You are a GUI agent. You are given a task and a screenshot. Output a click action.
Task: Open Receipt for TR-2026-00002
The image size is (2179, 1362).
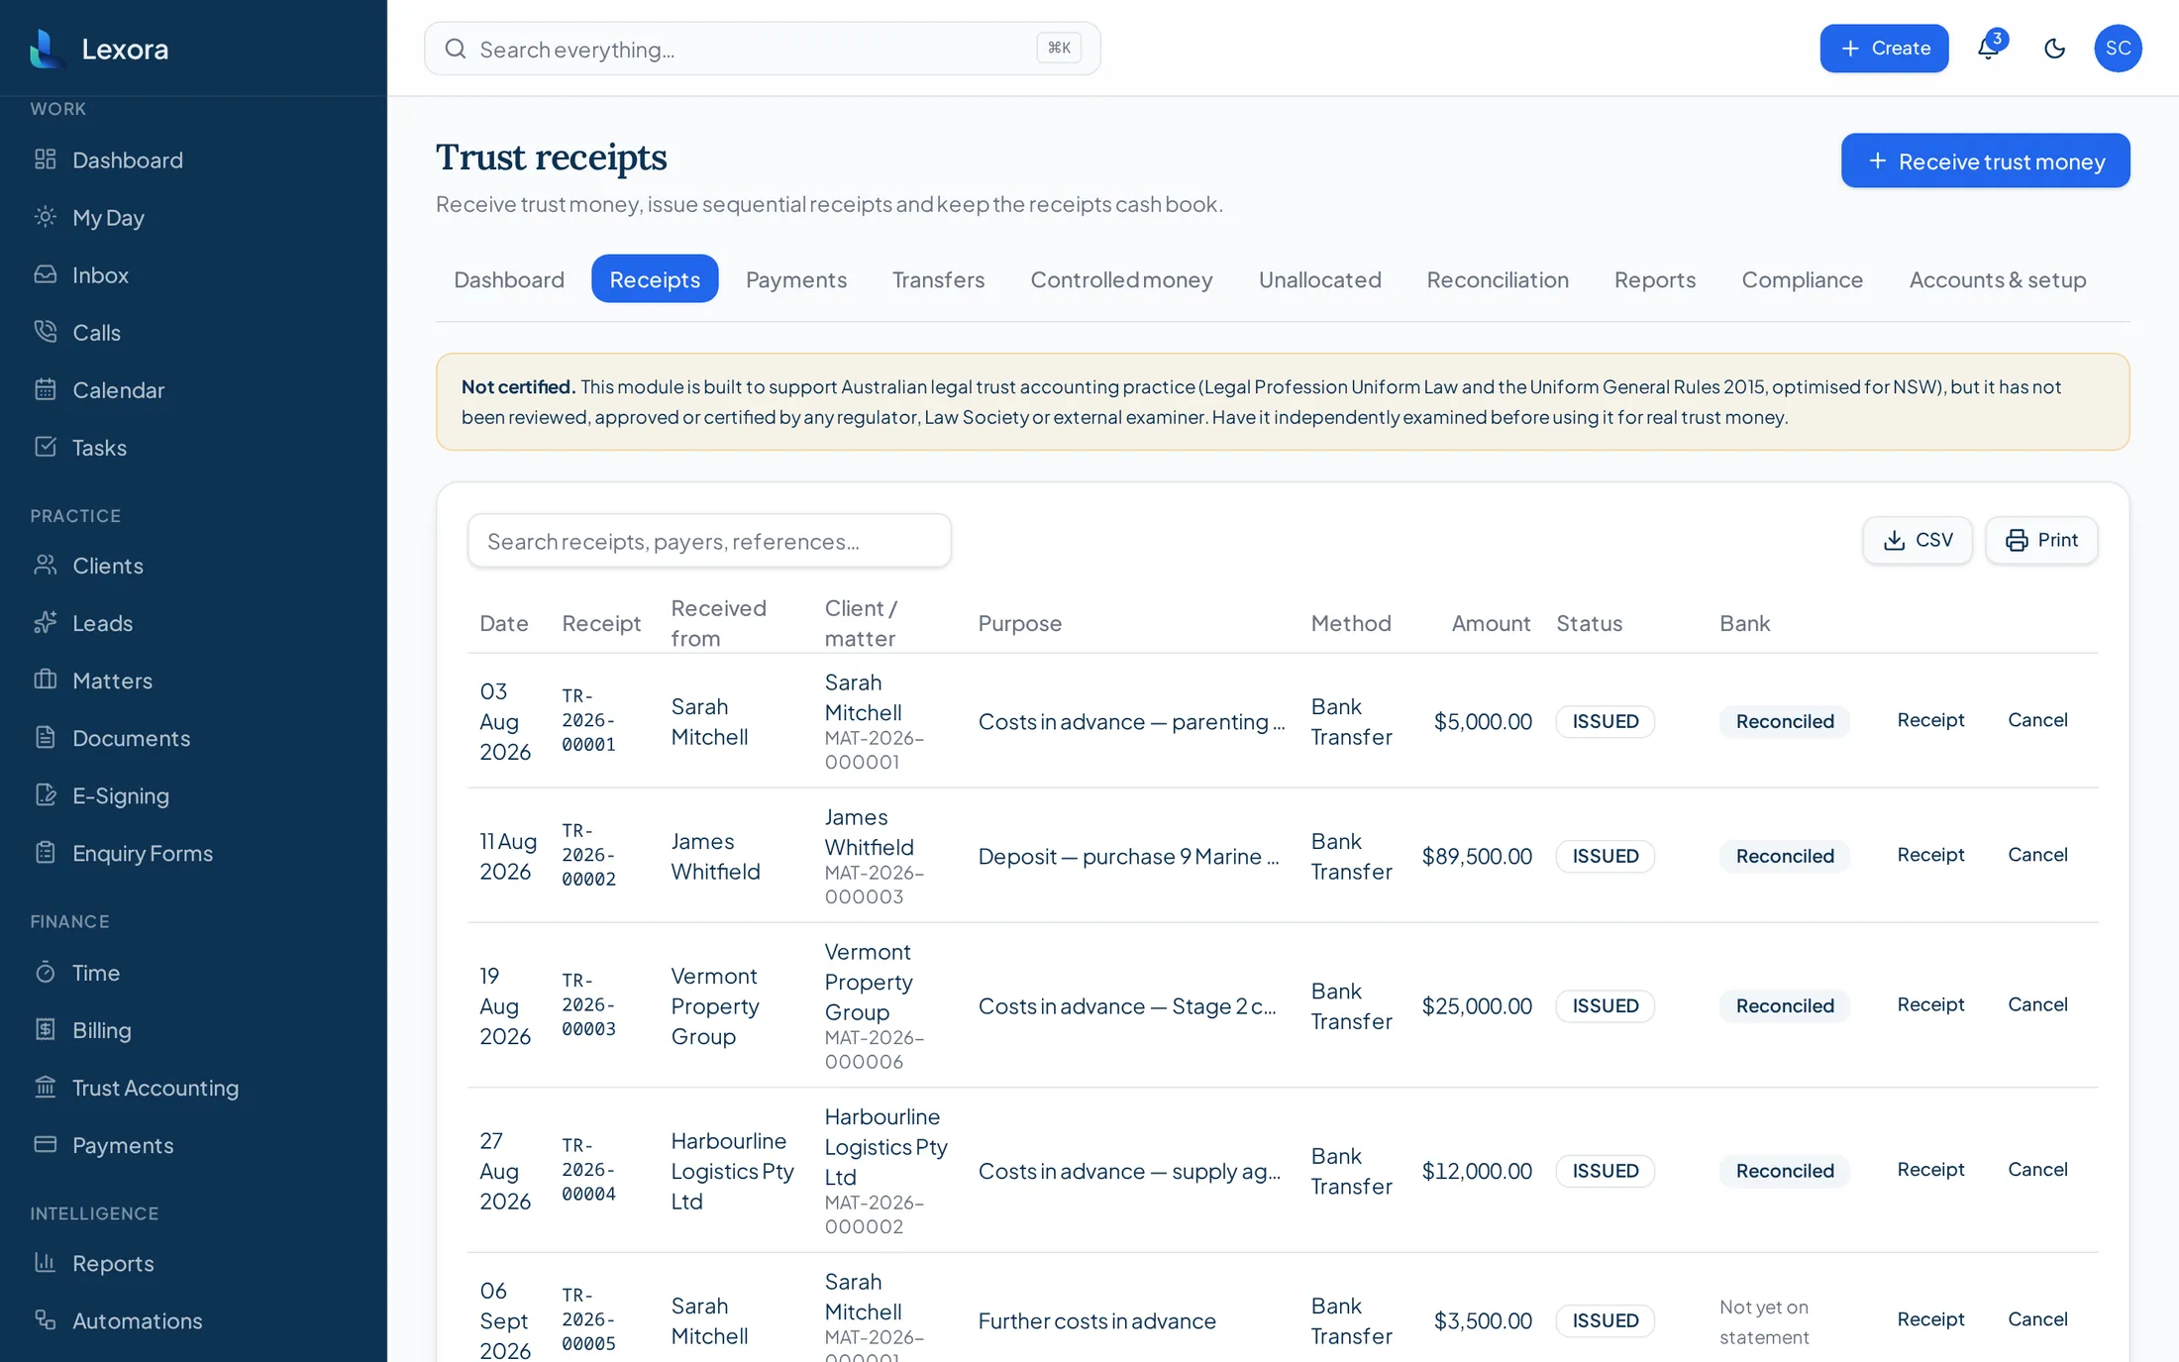(1930, 855)
